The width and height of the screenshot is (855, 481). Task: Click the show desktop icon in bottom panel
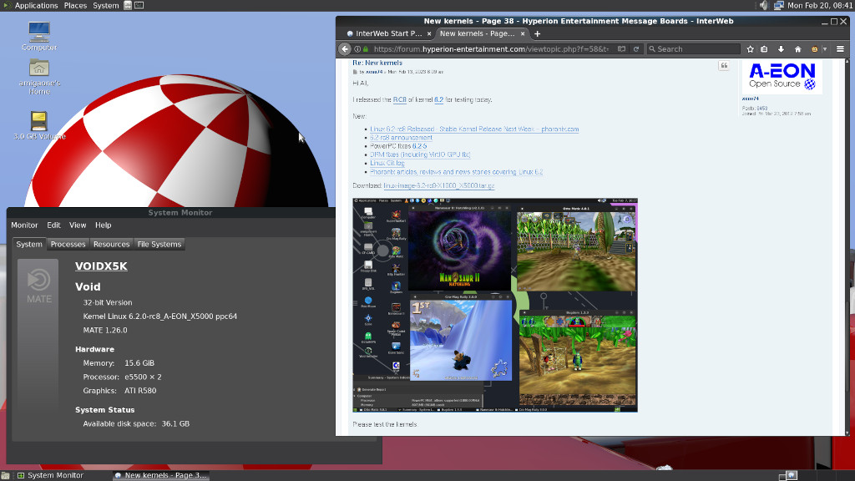[5, 475]
